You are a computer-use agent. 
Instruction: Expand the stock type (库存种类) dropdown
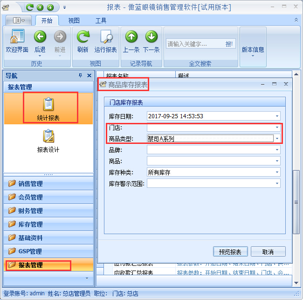coord(277,172)
